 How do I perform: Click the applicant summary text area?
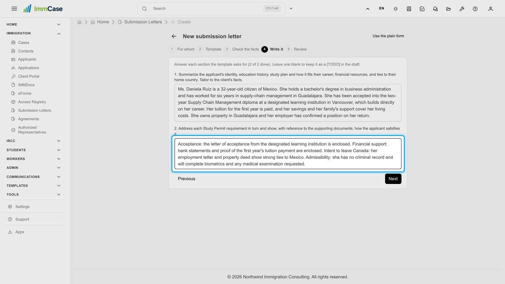pyautogui.click(x=288, y=103)
